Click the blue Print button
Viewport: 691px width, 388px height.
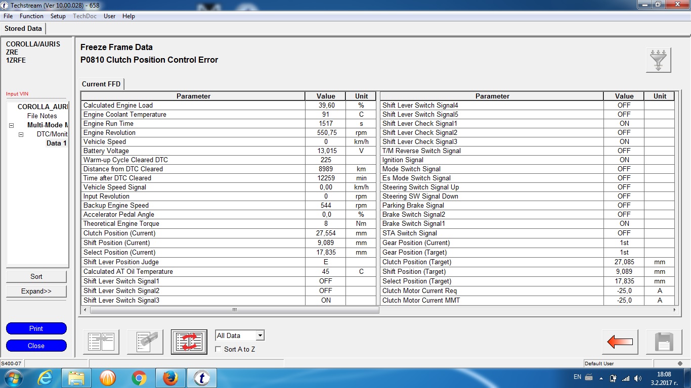(36, 328)
